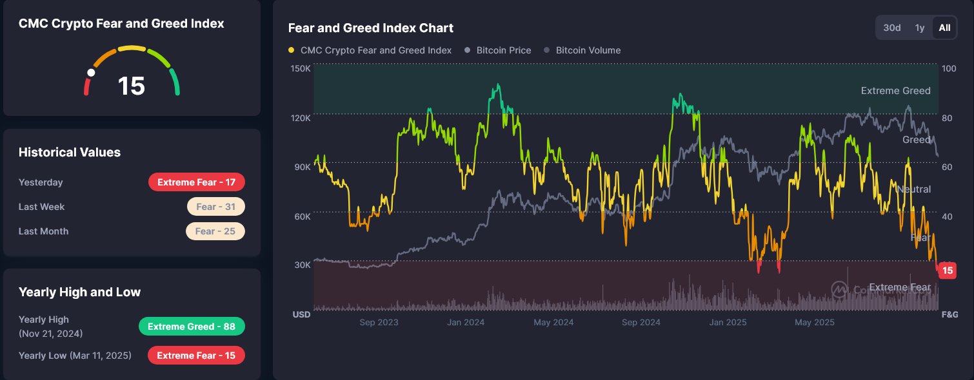Expand the Historical Values section

70,153
